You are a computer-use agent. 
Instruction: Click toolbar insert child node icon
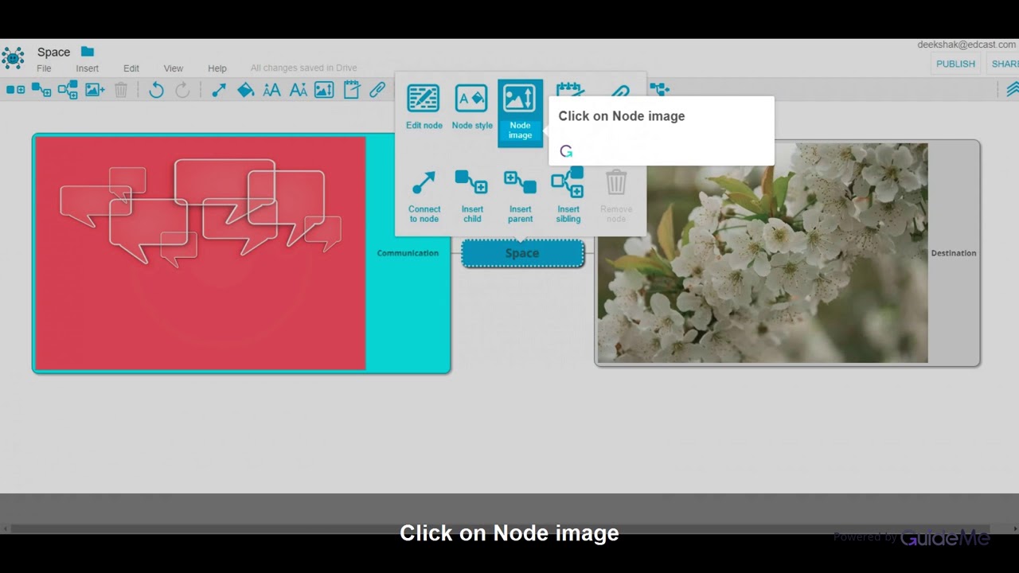point(41,90)
